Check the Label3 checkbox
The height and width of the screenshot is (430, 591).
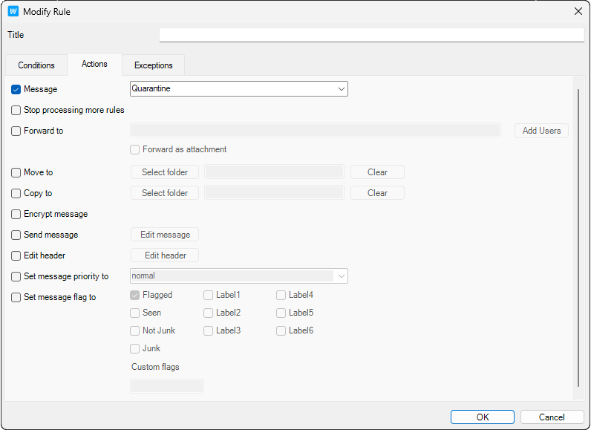tap(208, 330)
